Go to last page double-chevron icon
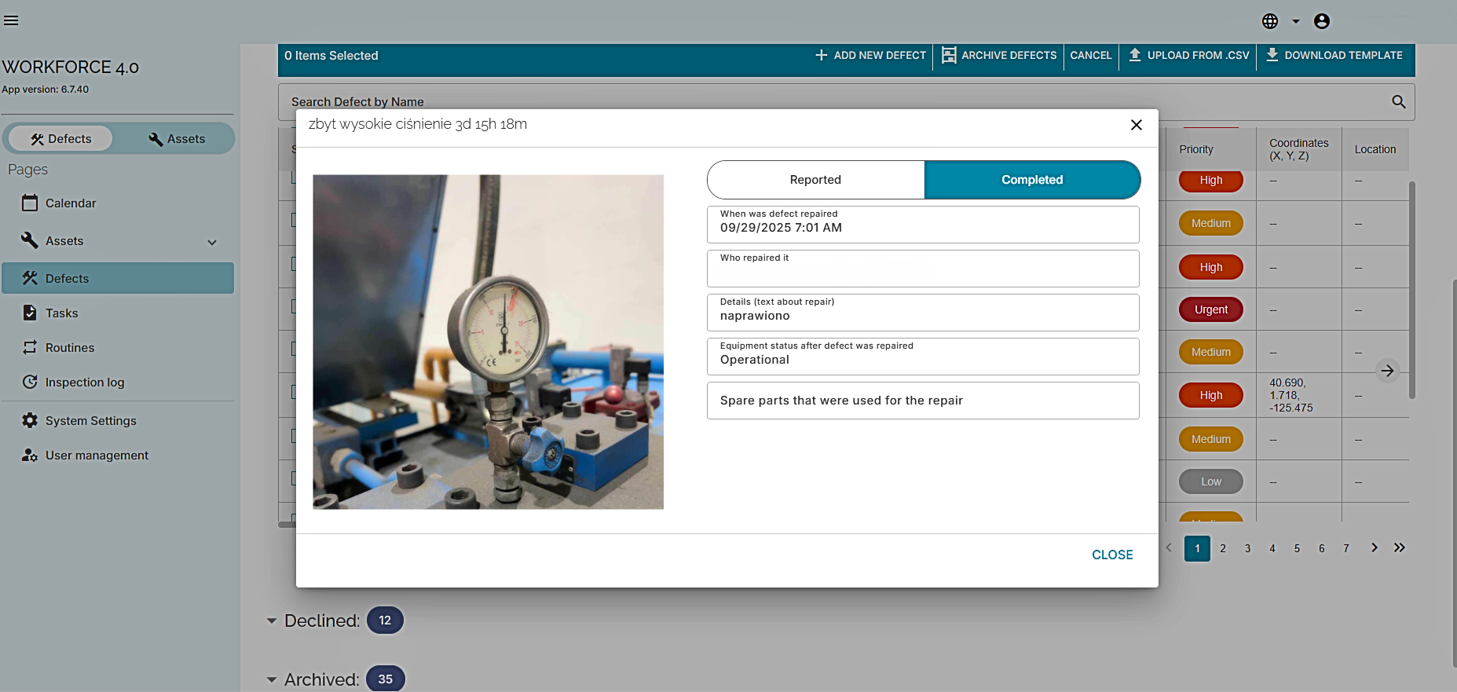The image size is (1457, 692). (1400, 548)
